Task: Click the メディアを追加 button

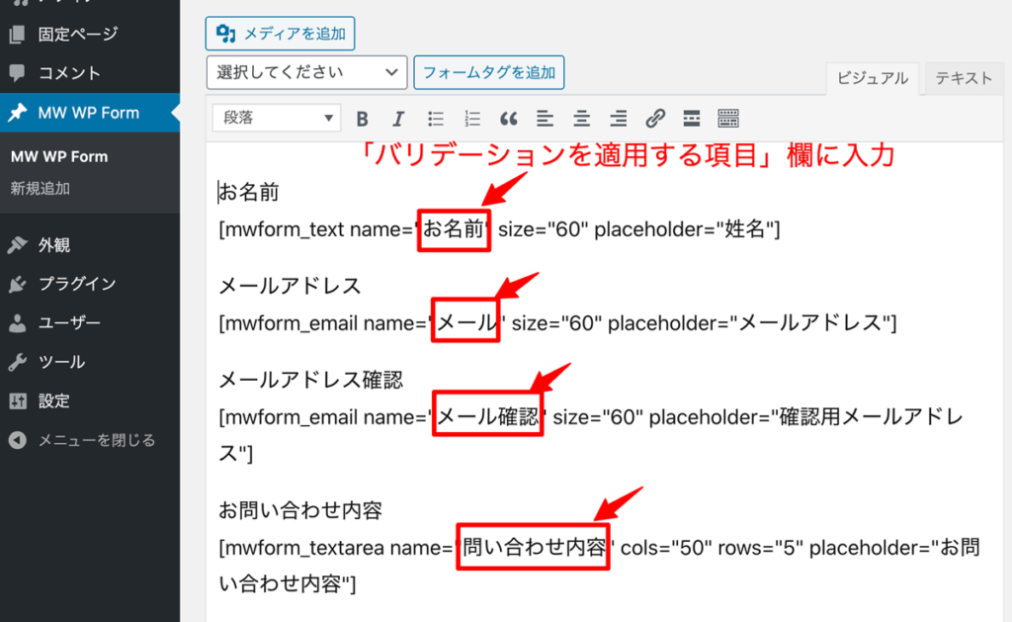Action: (280, 34)
